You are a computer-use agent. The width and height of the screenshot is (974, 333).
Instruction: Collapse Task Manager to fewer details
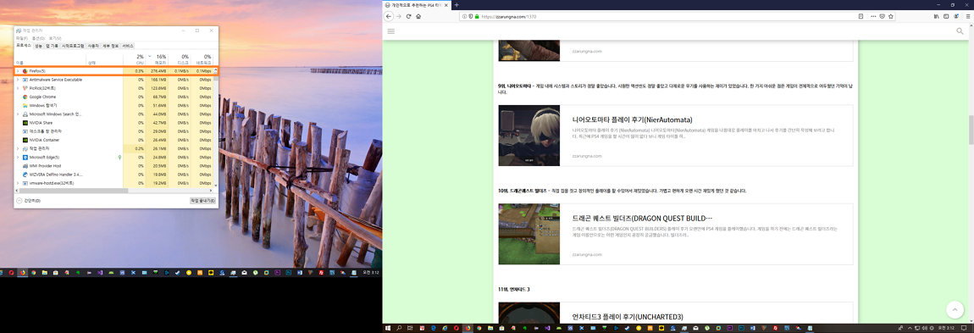(x=28, y=202)
